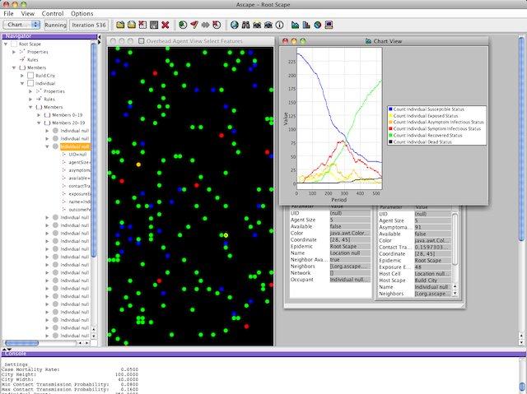
Task: Open the Control menu
Action: click(52, 13)
